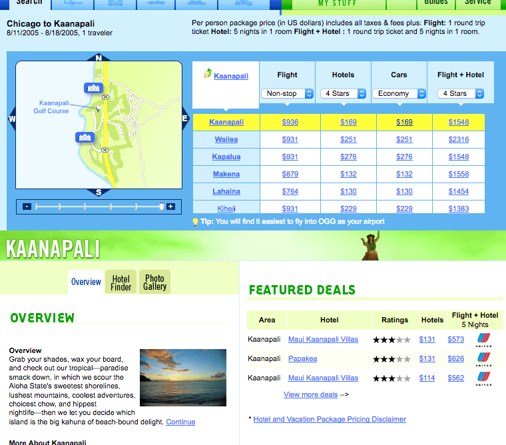Click the $562 package price in Featured Deals
This screenshot has height=445, width=506.
(455, 378)
